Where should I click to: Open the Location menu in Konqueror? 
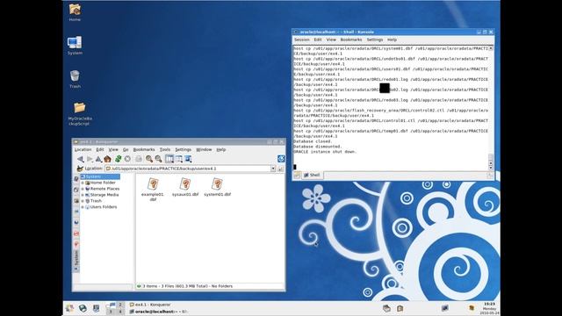[83, 149]
